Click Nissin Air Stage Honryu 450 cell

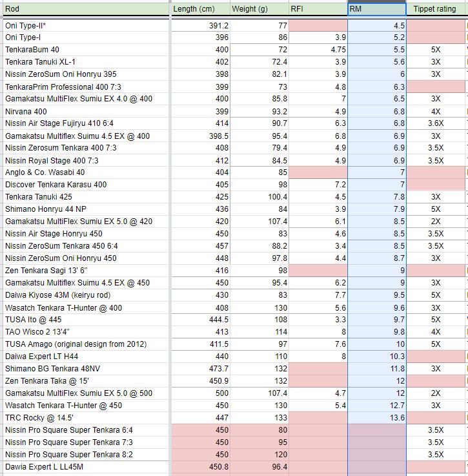pyautogui.click(x=86, y=234)
